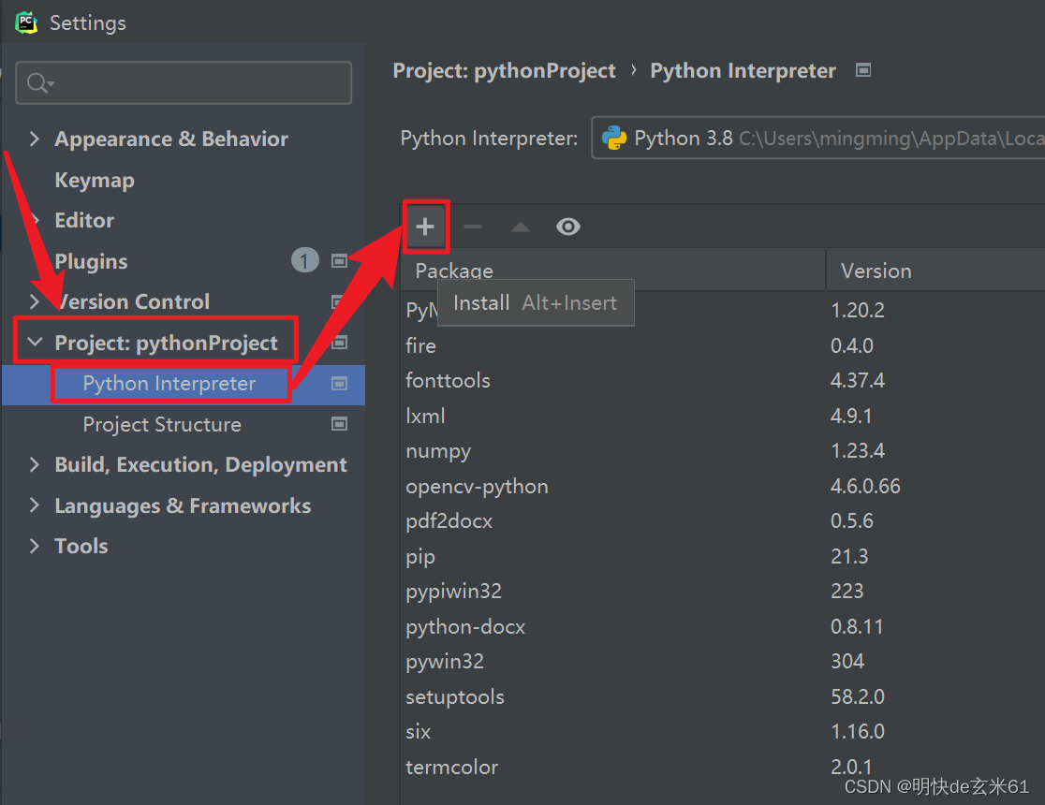Screen dimensions: 1045x805
Task: Click the notification badge showing 1 on Plugins
Action: (x=304, y=260)
